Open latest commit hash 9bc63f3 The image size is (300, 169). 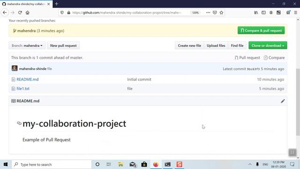253,69
